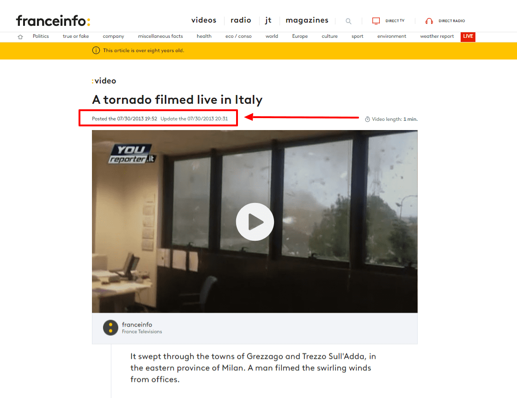Select the Politics category
This screenshot has height=398, width=517.
coord(41,36)
